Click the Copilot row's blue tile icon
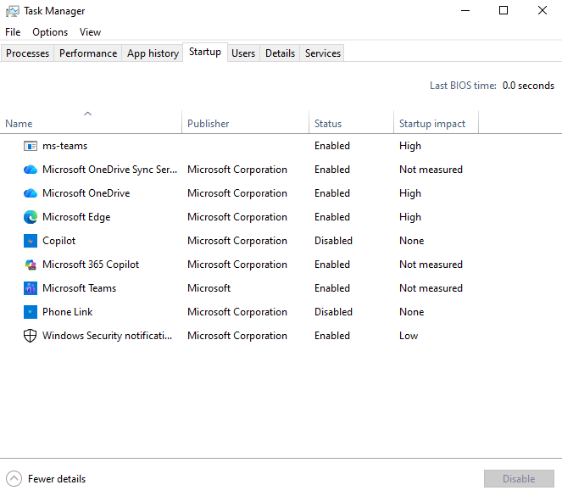This screenshot has width=562, height=496. [x=31, y=241]
